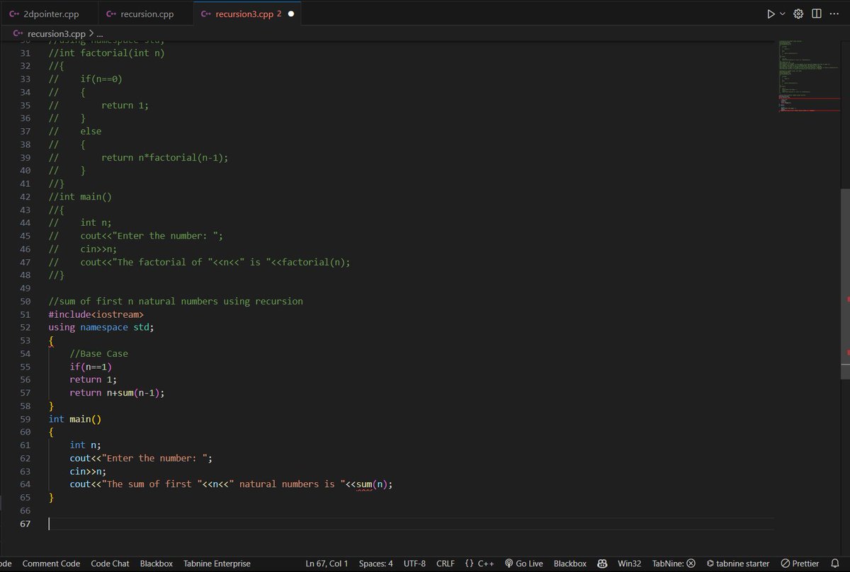This screenshot has width=850, height=572.
Task: Change indentation via Spaces: 4
Action: [x=376, y=564]
